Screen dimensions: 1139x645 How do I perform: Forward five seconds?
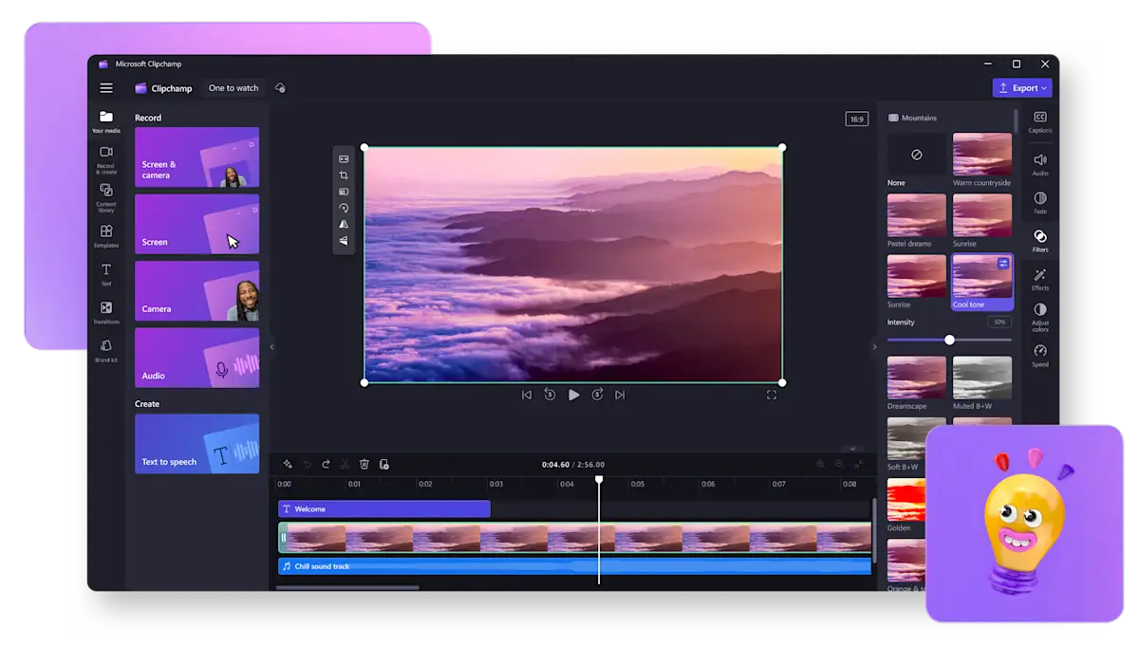pyautogui.click(x=597, y=395)
